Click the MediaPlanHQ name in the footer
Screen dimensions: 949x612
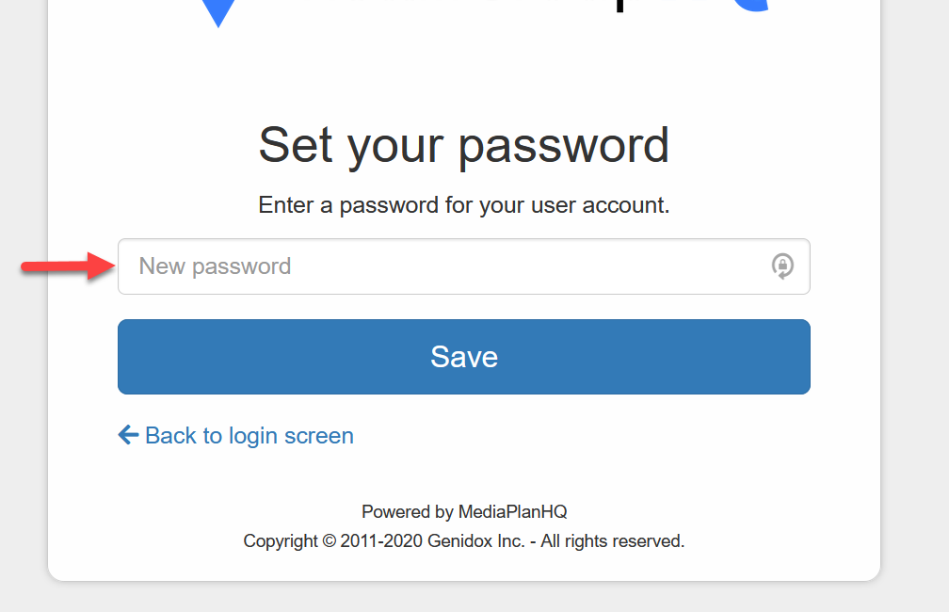(x=512, y=512)
